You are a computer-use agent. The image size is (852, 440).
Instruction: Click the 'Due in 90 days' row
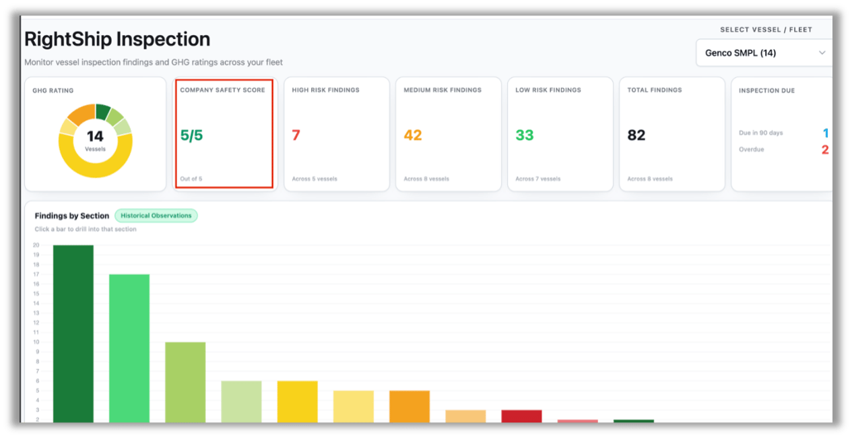click(784, 133)
